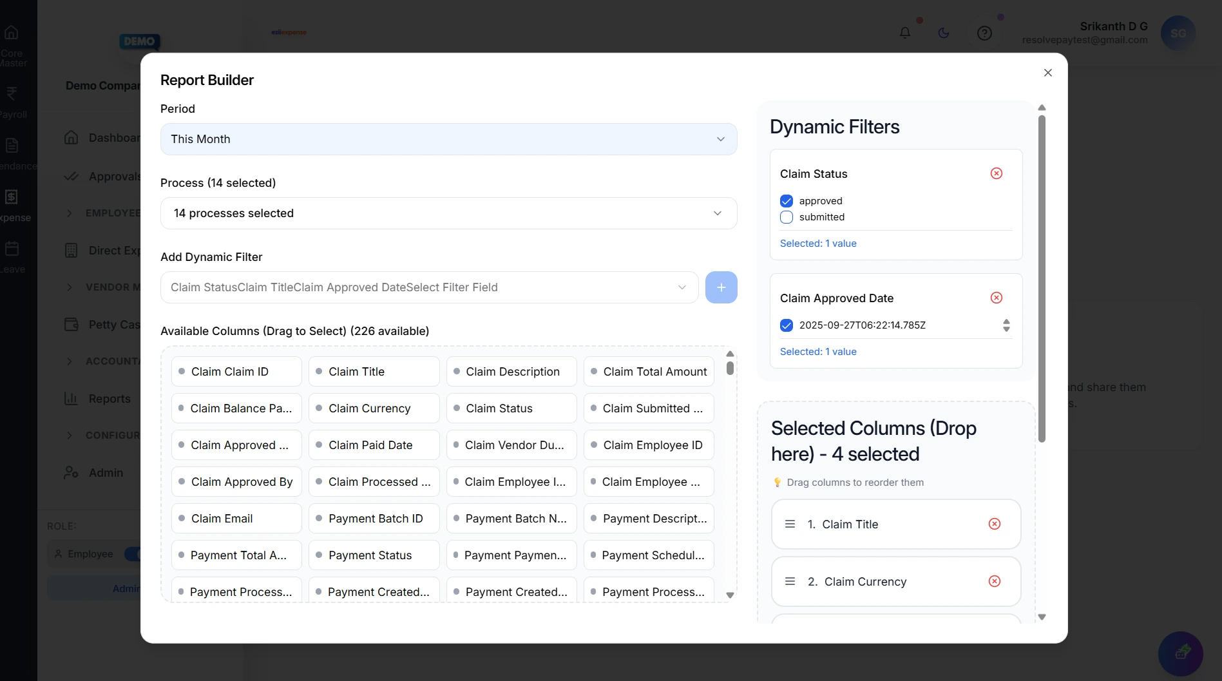Expand the 14 processes selected dropdown
1222x681 pixels.
tap(448, 213)
